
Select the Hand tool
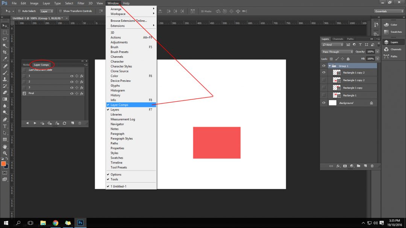tap(5, 146)
